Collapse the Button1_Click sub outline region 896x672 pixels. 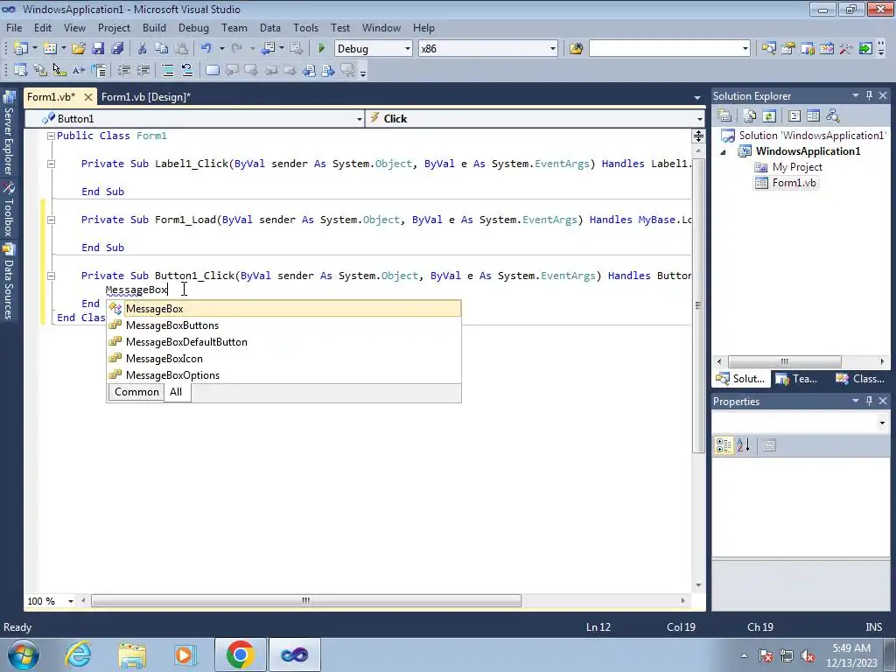tap(51, 276)
